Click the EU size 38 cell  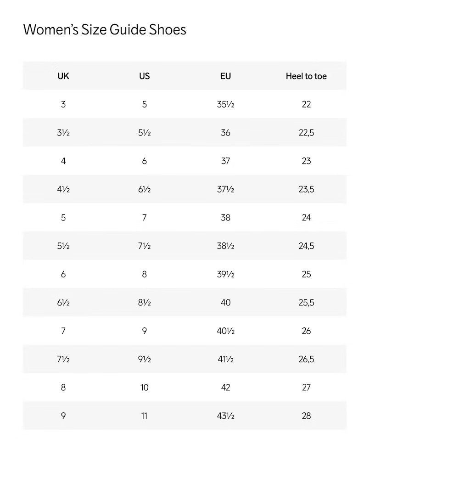coord(225,218)
